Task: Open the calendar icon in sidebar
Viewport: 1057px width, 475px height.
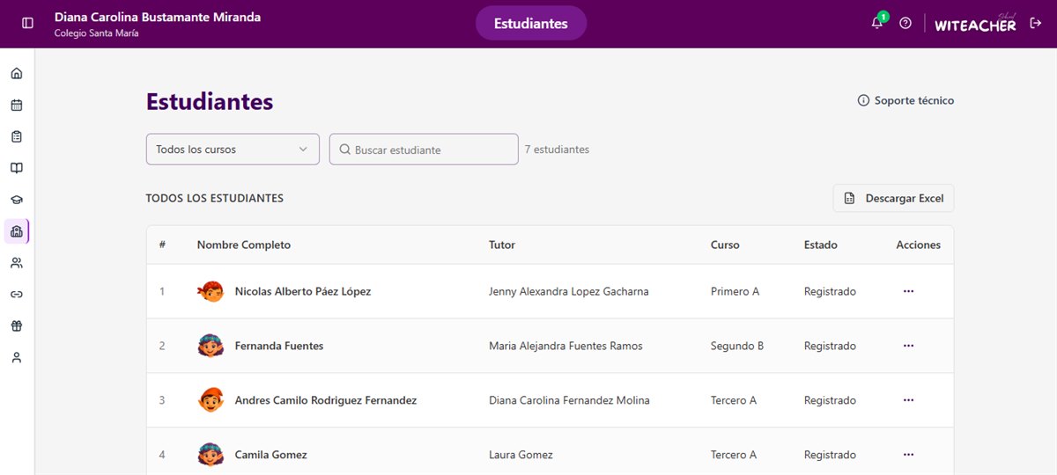Action: (x=17, y=106)
